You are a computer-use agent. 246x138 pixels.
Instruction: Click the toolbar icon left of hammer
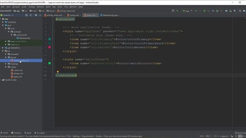(173, 11)
